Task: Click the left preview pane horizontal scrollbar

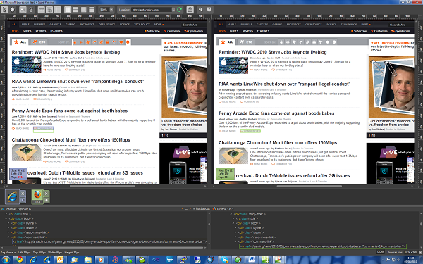Action: click(102, 186)
